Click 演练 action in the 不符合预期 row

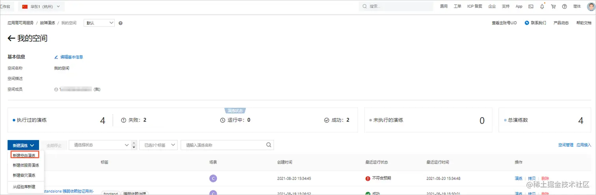(x=518, y=178)
